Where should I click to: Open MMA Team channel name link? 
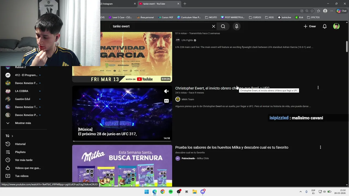click(188, 99)
